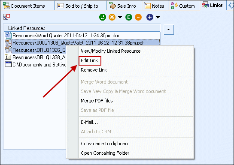
Task: Click the blue plus add link icon
Action: [x=150, y=17]
